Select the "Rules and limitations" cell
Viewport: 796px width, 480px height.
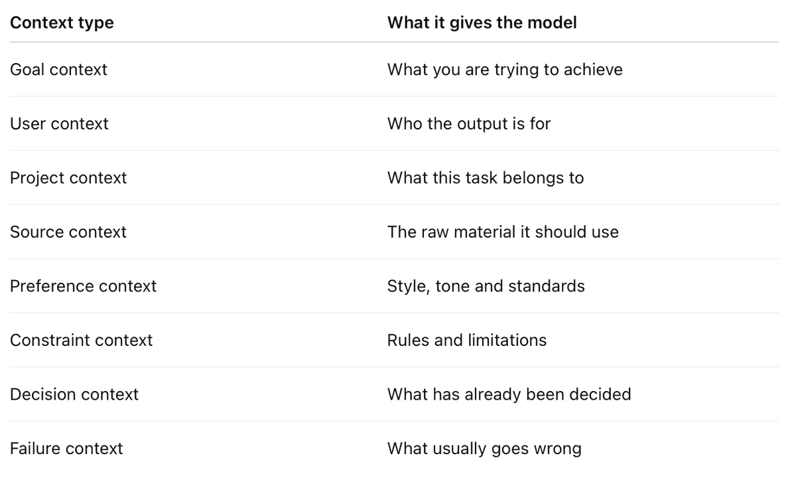click(467, 340)
